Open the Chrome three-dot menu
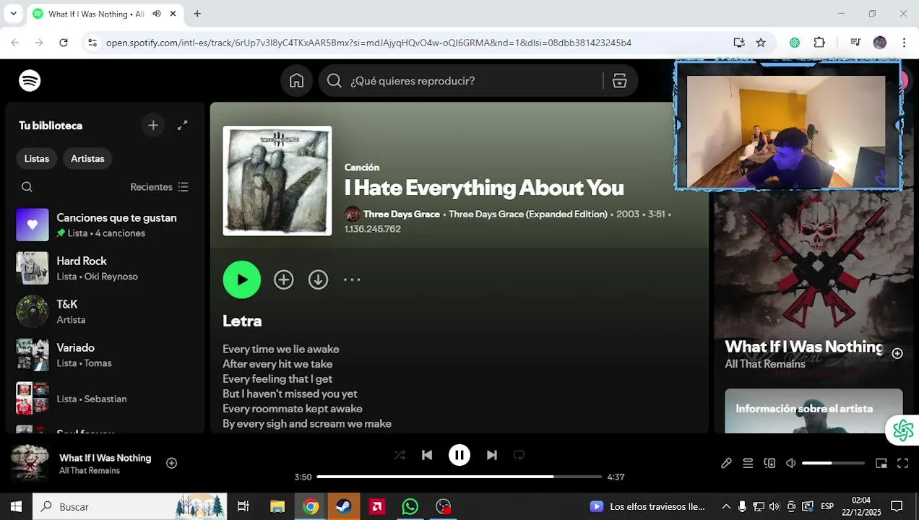This screenshot has height=520, width=919. [x=904, y=43]
